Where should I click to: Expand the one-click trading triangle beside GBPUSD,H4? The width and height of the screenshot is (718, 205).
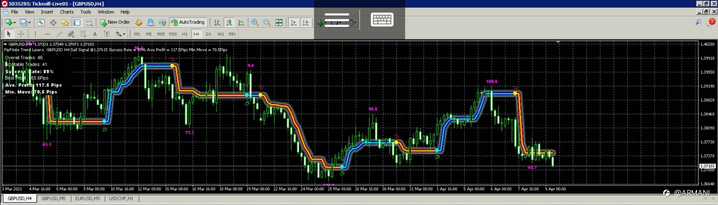click(x=5, y=44)
